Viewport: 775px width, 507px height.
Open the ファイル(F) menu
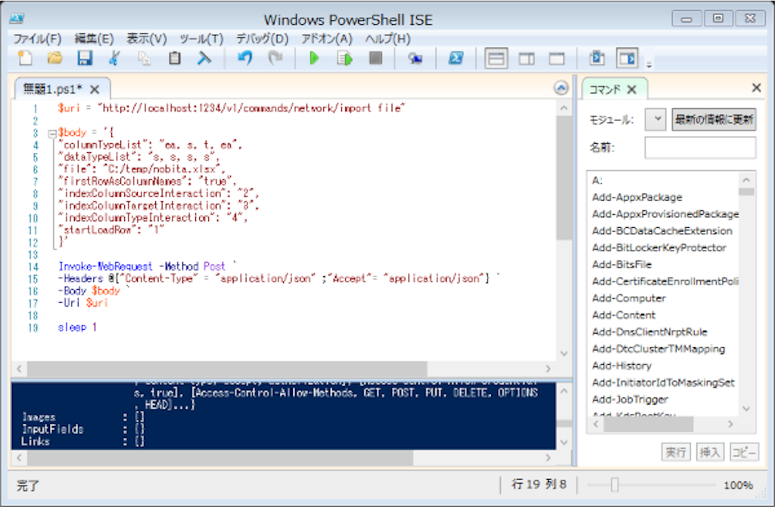point(37,39)
